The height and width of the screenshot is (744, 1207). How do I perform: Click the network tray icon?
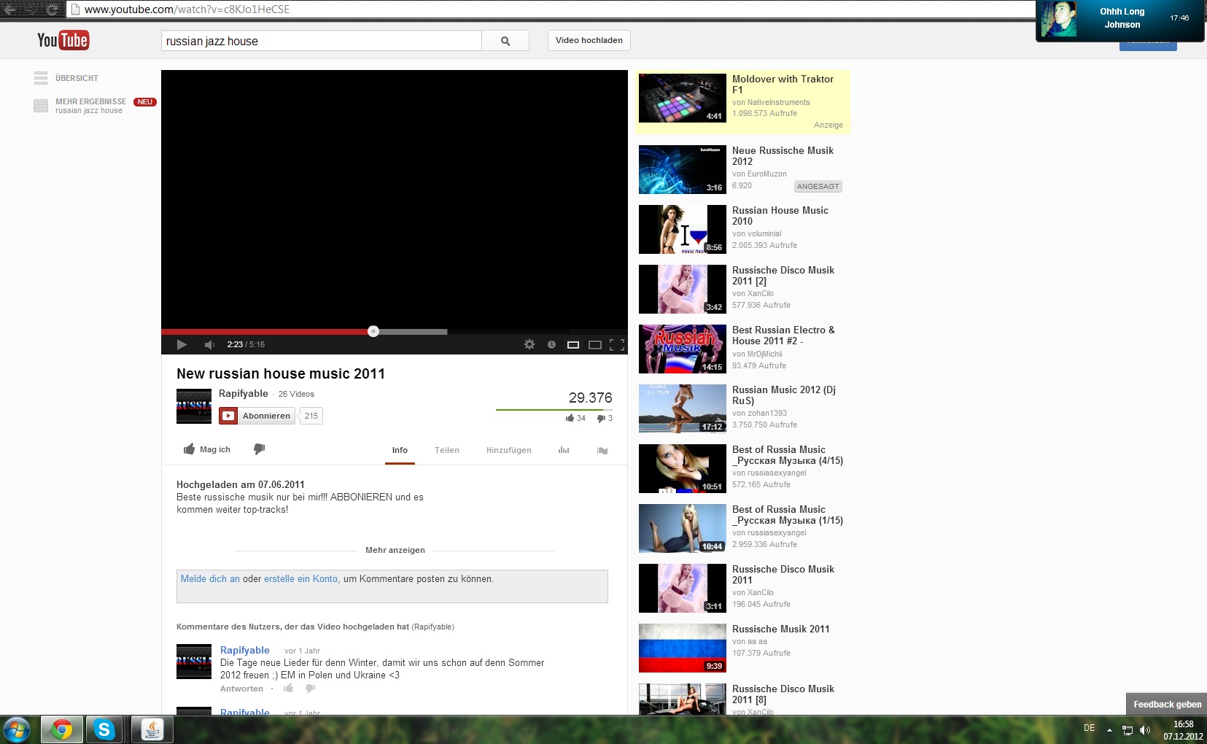point(1128,729)
